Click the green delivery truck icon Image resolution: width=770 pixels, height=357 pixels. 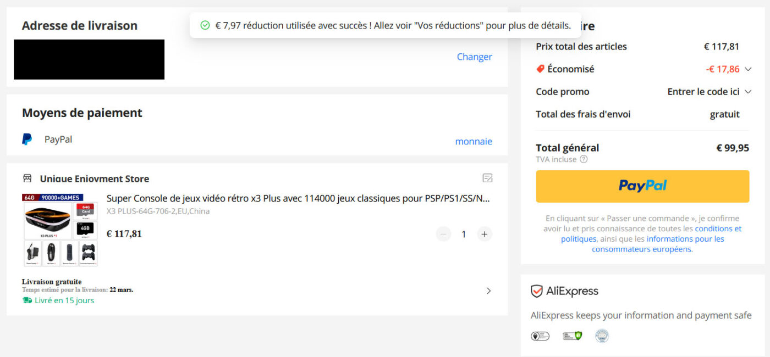click(26, 300)
